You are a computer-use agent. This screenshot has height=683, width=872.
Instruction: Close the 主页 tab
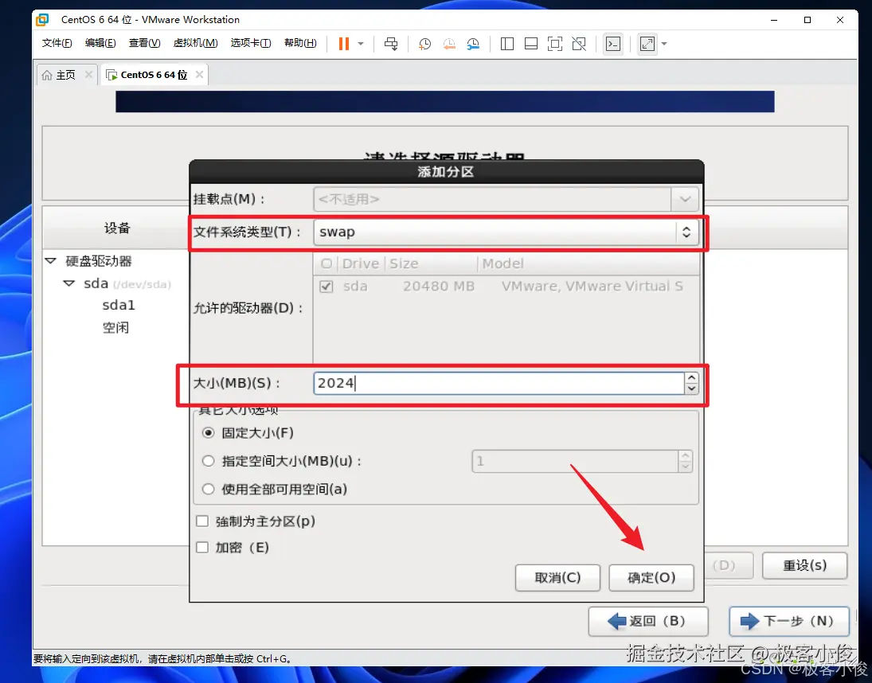(x=88, y=75)
